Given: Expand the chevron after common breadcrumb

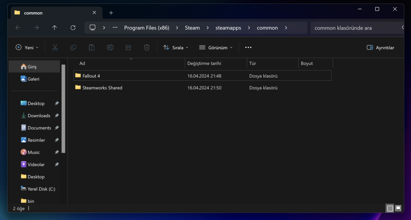Looking at the screenshot, I should coord(286,28).
